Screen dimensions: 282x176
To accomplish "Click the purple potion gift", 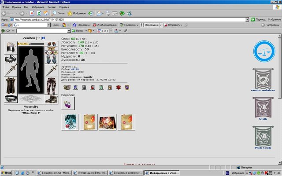I will pos(68,103).
